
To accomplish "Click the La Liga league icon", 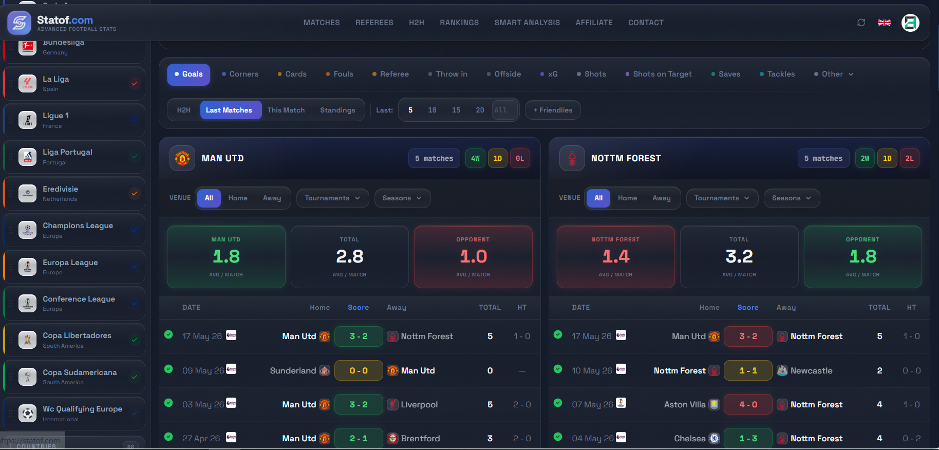I will [28, 83].
